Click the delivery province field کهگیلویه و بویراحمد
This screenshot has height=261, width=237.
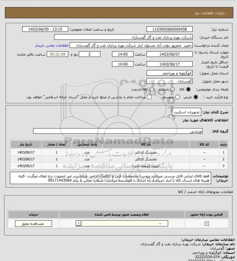(170, 73)
